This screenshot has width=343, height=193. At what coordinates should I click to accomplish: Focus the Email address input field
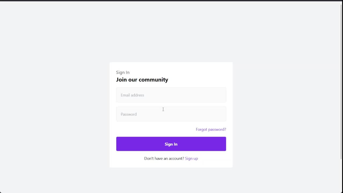point(171,95)
